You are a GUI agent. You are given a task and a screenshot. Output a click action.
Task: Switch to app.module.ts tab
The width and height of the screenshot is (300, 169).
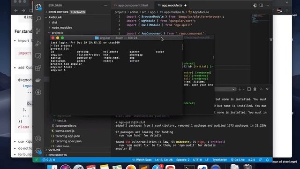[x=172, y=5]
